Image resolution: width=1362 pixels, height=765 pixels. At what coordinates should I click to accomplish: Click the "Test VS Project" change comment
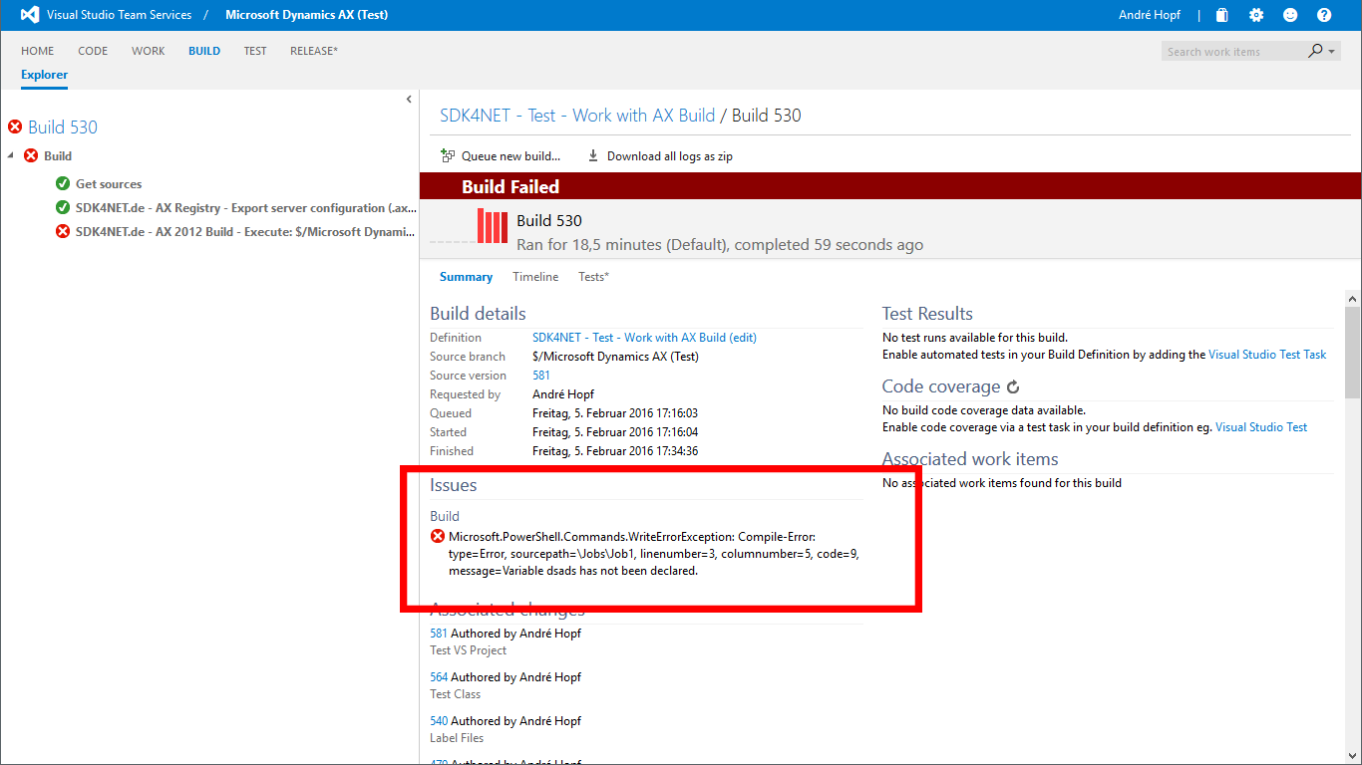(469, 650)
